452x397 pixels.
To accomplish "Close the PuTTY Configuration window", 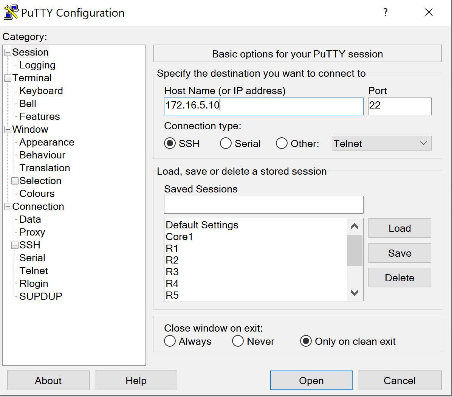I will click(x=429, y=12).
